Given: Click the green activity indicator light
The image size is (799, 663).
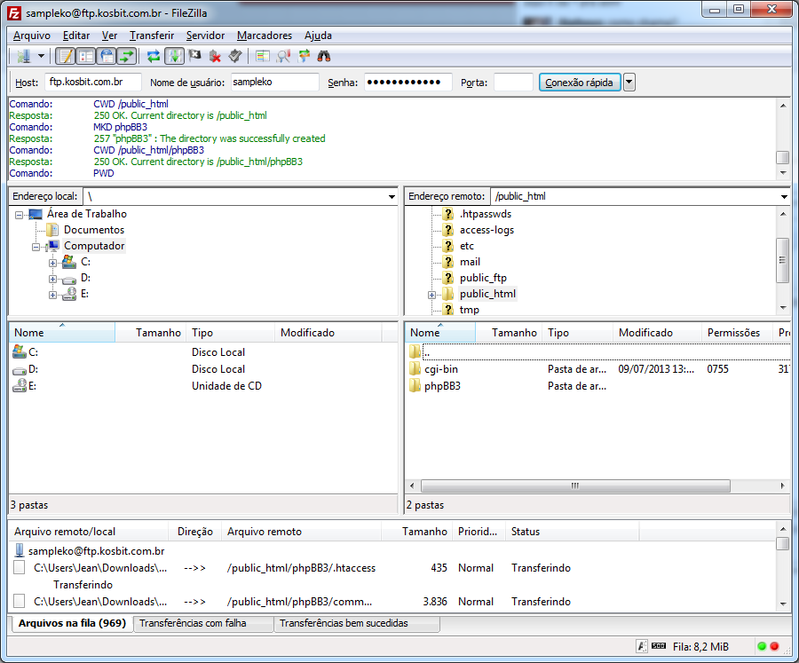Looking at the screenshot, I should (762, 646).
